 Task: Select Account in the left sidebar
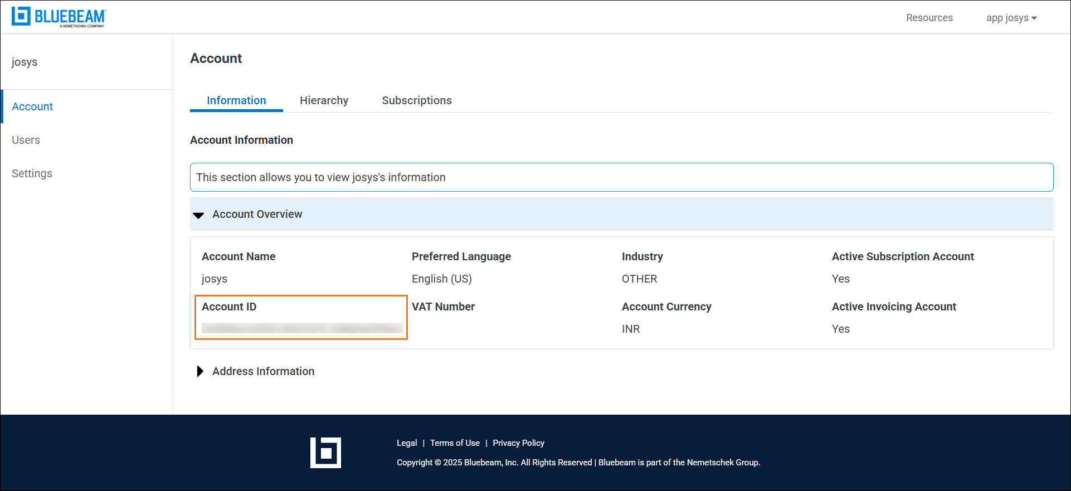point(32,106)
